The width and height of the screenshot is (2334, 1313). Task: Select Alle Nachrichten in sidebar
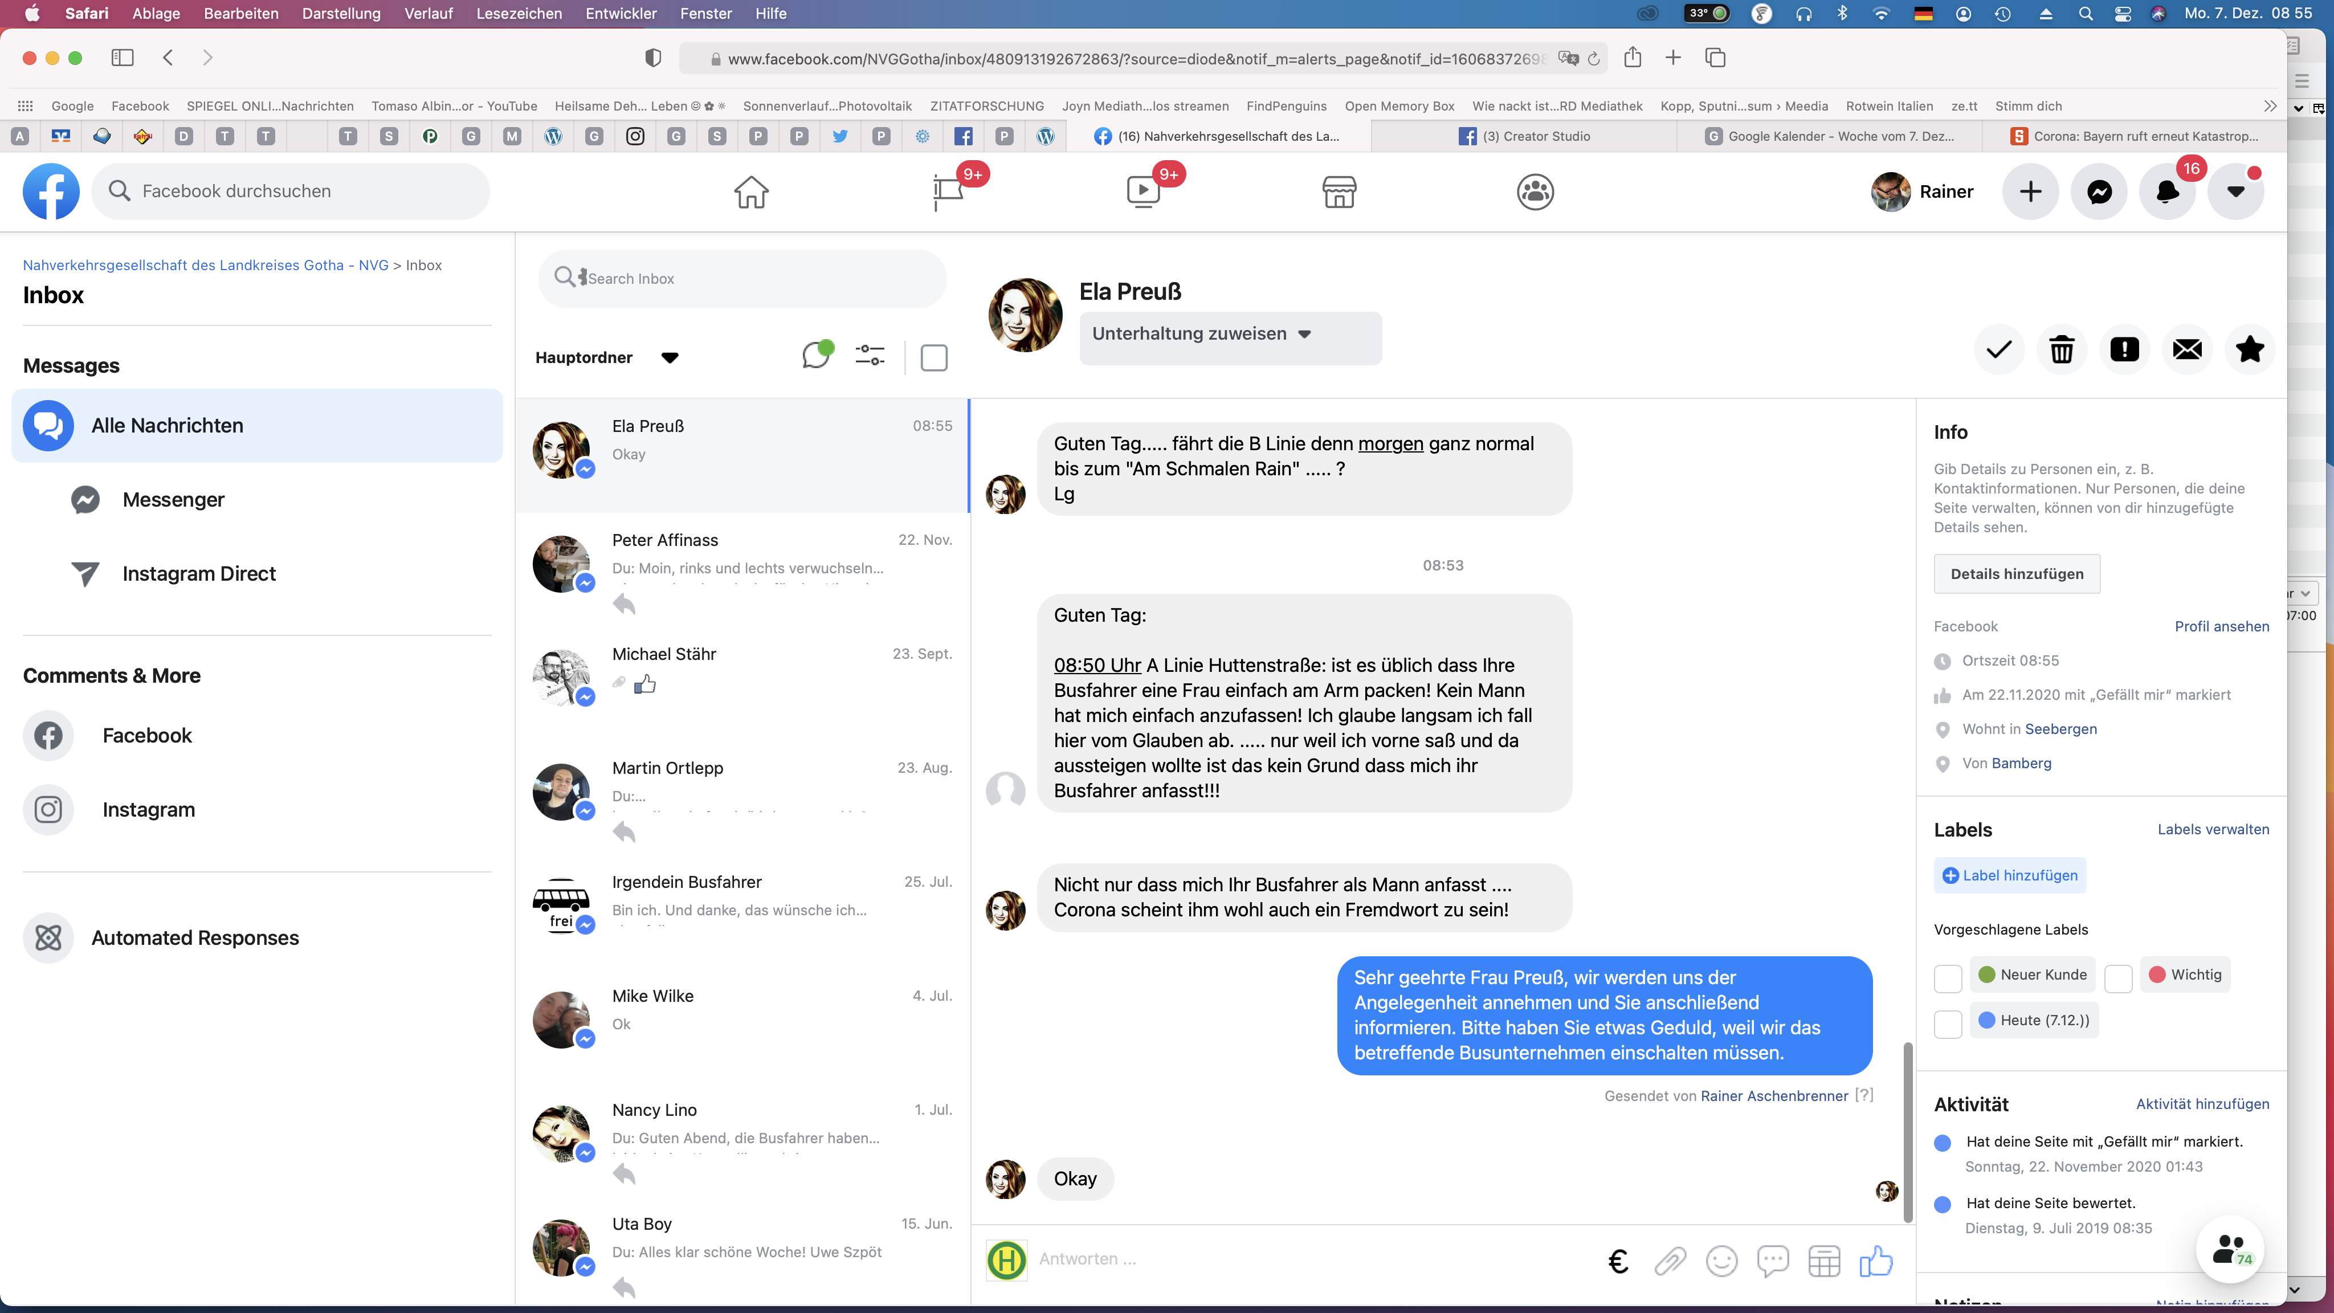tap(258, 426)
